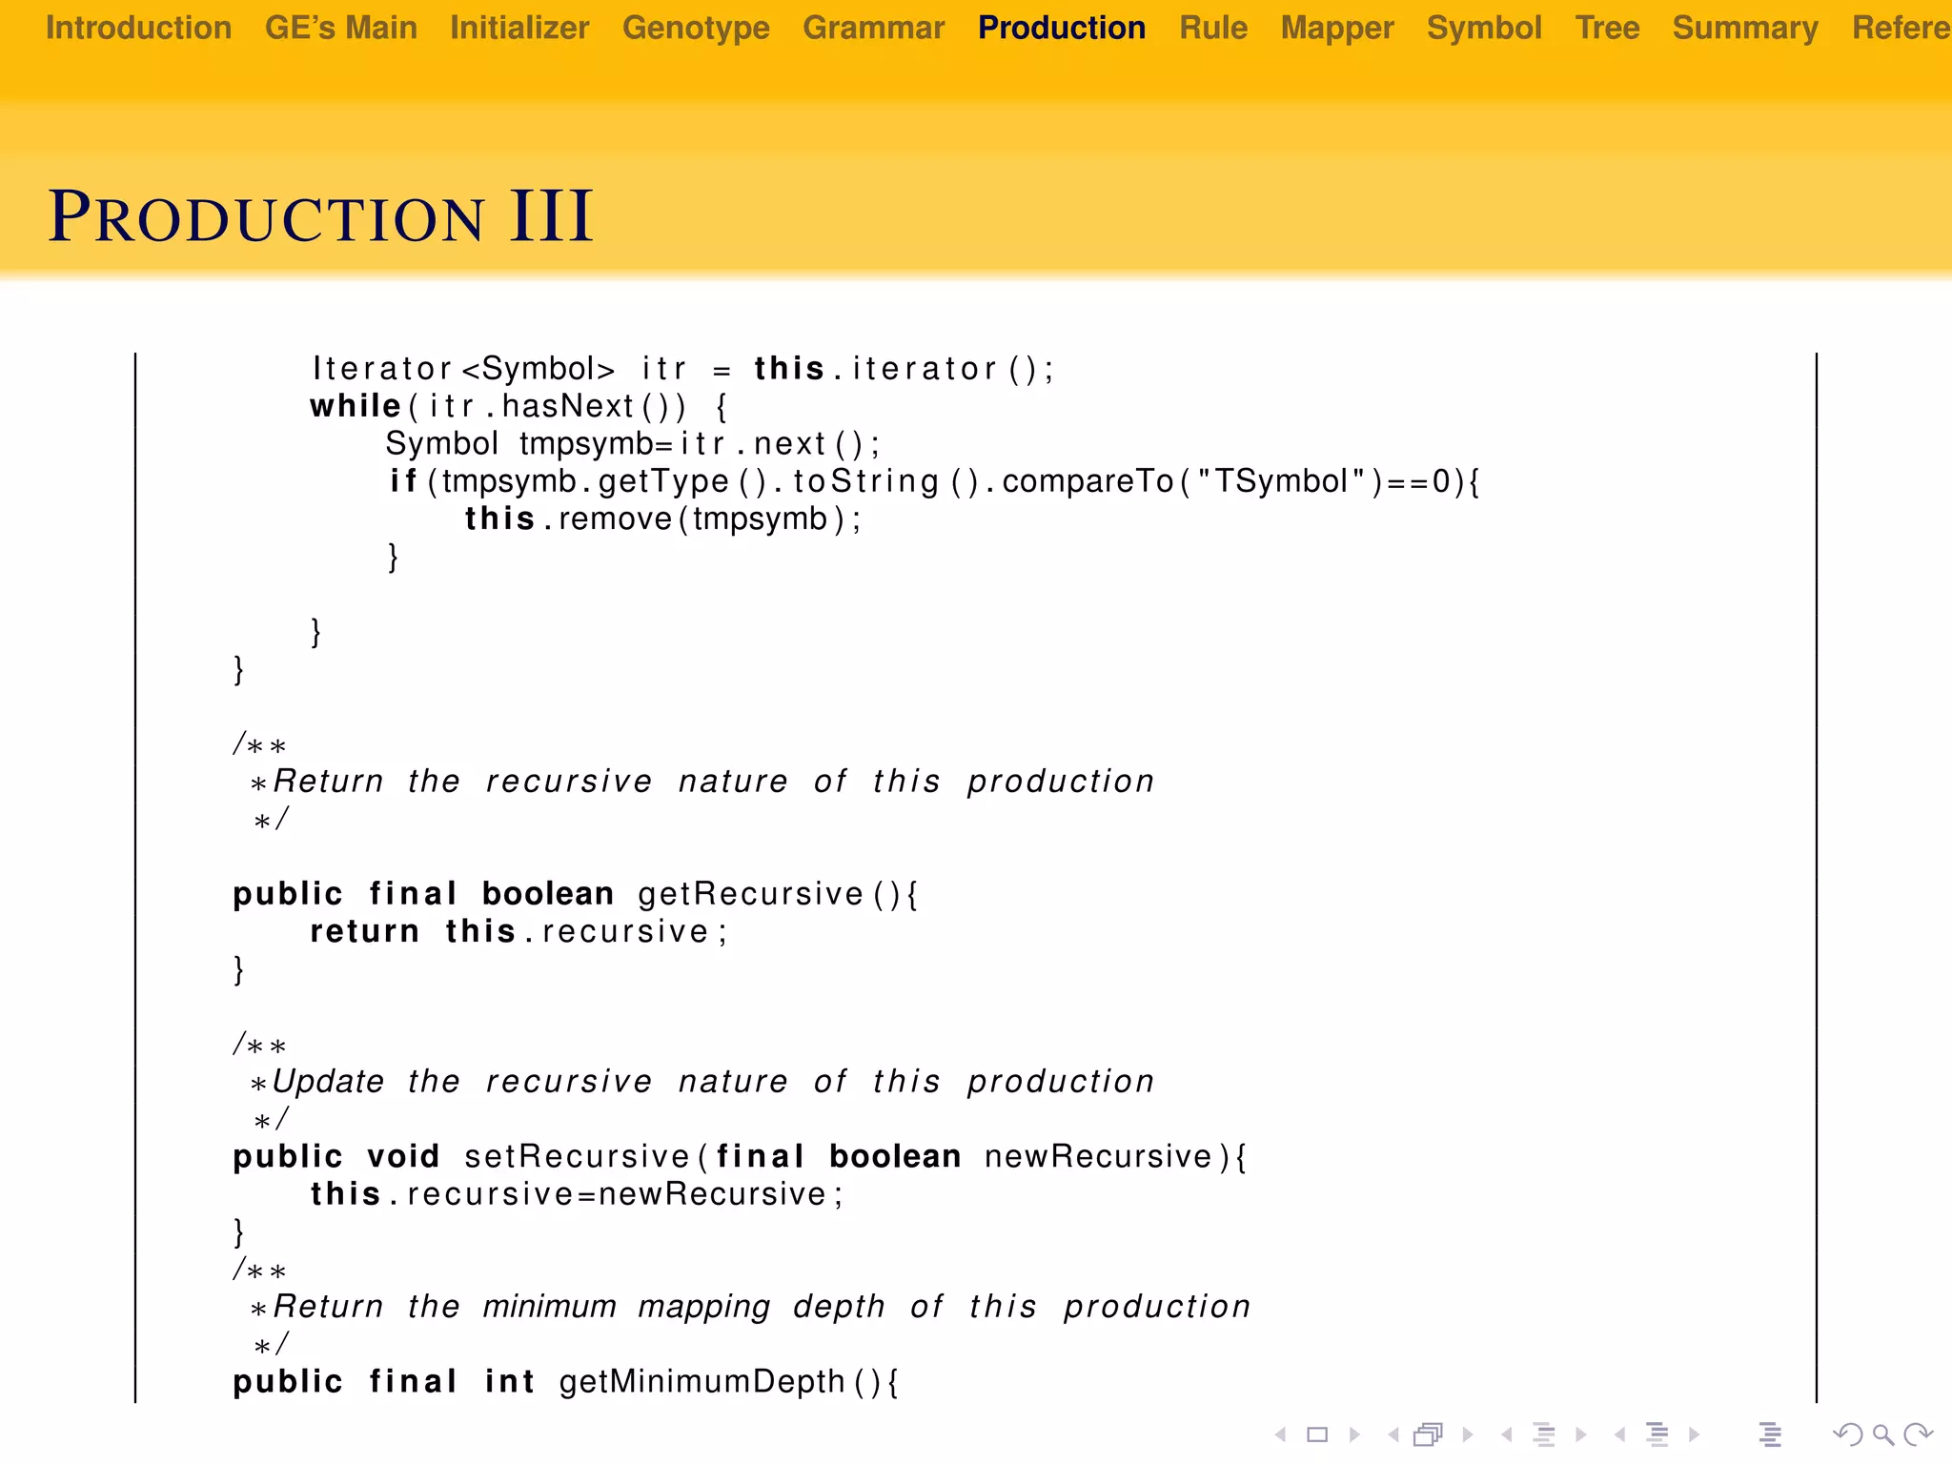Navigate to the Rule section
Image resolution: width=1952 pixels, height=1464 pixels.
tap(1213, 28)
